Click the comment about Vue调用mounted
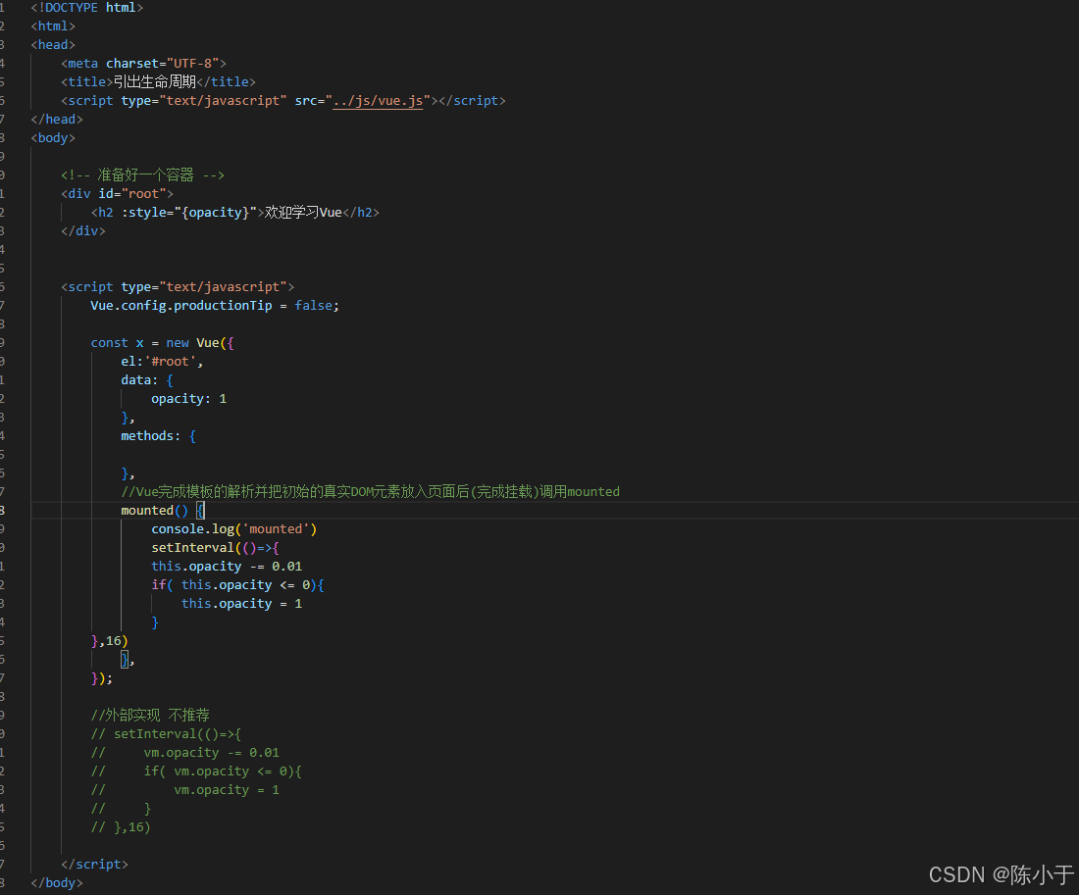 [x=370, y=491]
